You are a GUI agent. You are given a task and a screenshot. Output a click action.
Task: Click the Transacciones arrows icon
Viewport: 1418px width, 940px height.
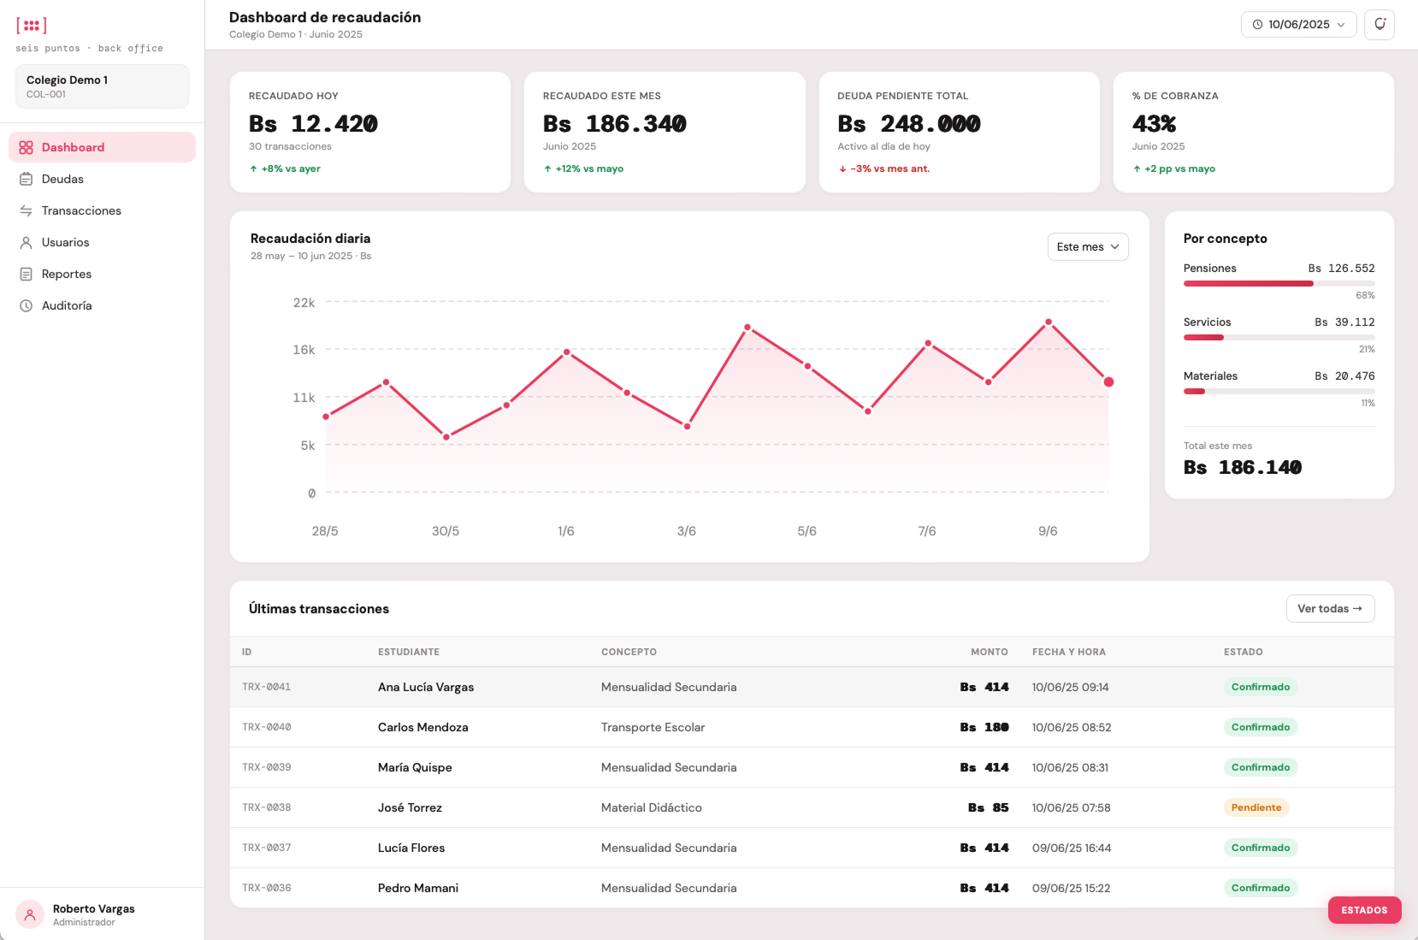(x=26, y=210)
